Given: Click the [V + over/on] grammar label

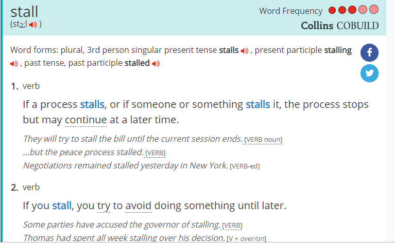Looking at the screenshot, I should [x=246, y=238].
